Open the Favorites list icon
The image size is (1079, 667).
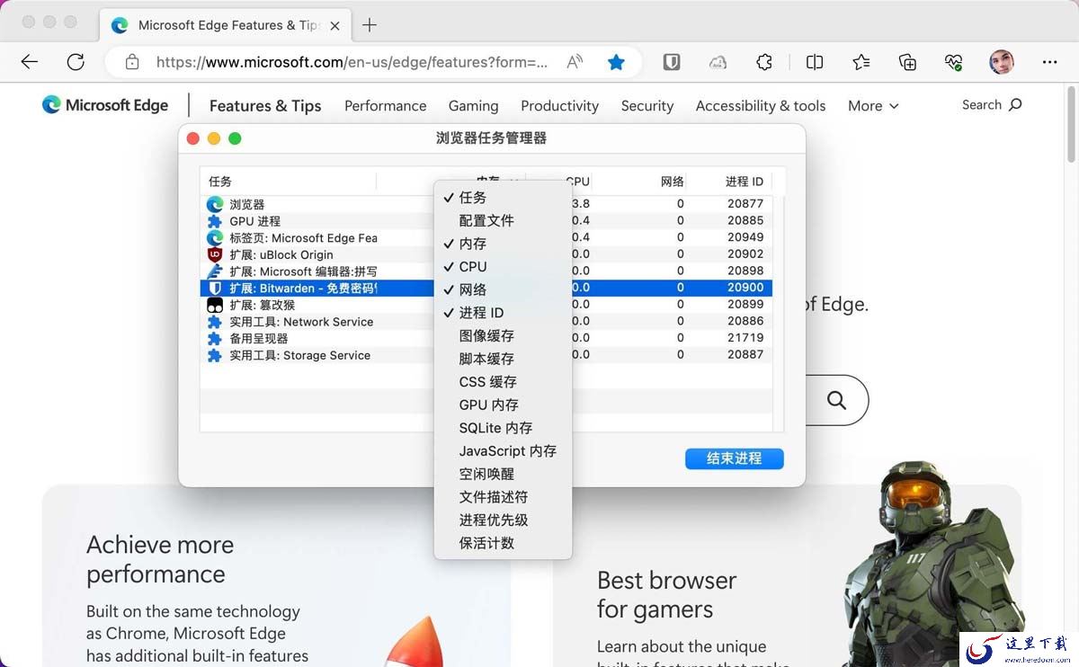(x=861, y=62)
